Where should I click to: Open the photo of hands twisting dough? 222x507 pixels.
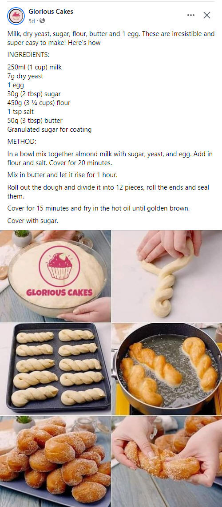tap(167, 276)
